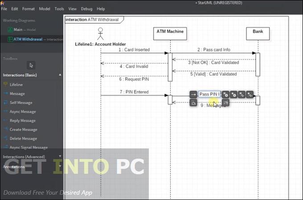Select message '1 : Card Inserted'

pos(134,50)
